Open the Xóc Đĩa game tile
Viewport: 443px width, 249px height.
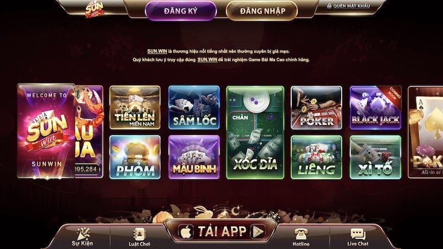click(255, 132)
